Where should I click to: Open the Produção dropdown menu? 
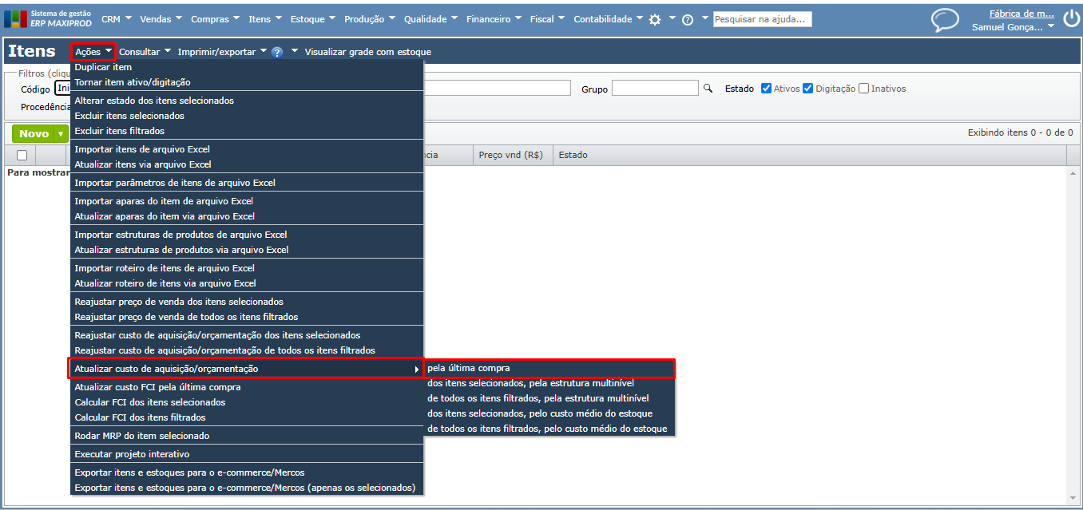tap(370, 19)
